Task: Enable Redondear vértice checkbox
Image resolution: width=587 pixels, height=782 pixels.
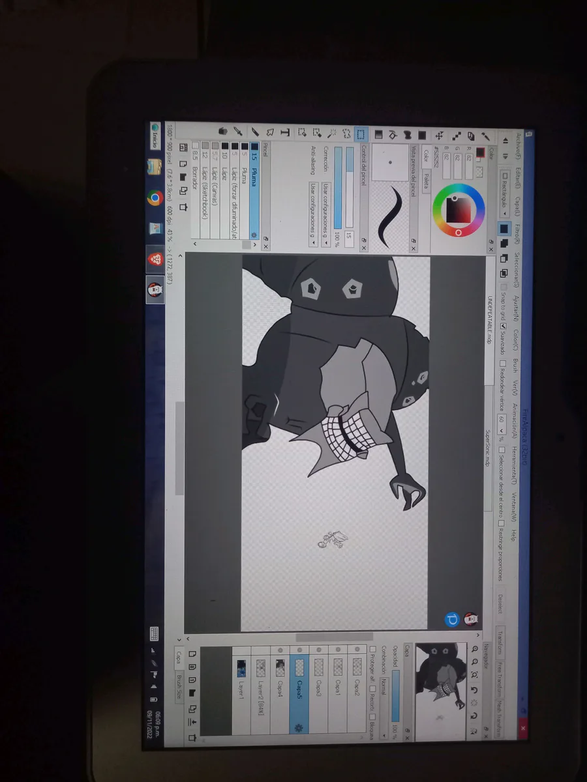Action: (x=503, y=364)
